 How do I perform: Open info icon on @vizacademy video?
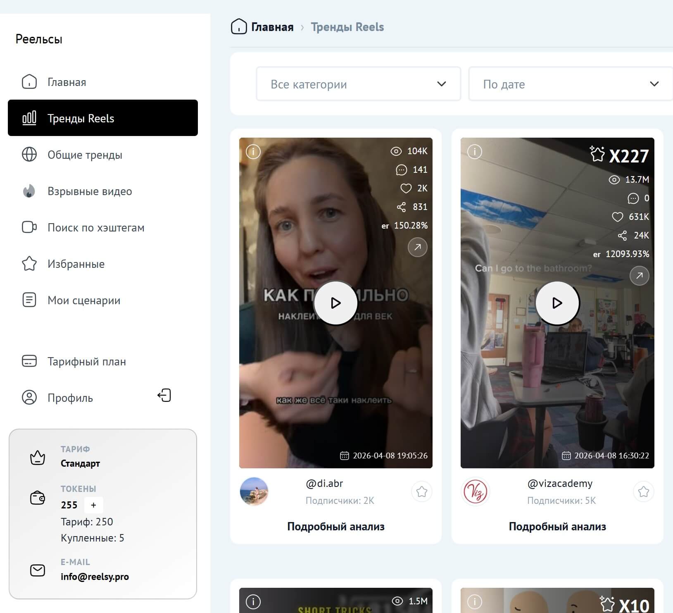click(474, 152)
